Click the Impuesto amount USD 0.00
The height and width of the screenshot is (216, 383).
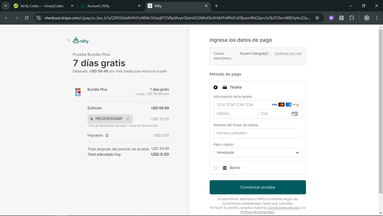(161, 135)
